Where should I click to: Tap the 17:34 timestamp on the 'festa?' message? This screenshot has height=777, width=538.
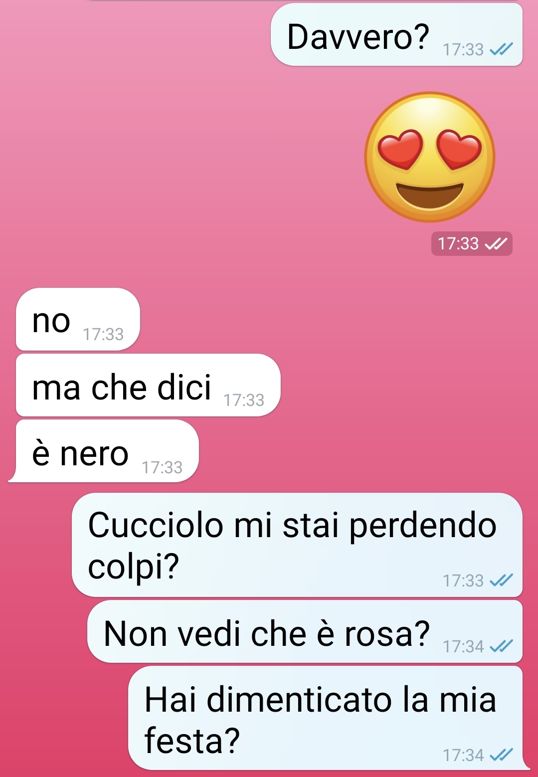tap(463, 755)
